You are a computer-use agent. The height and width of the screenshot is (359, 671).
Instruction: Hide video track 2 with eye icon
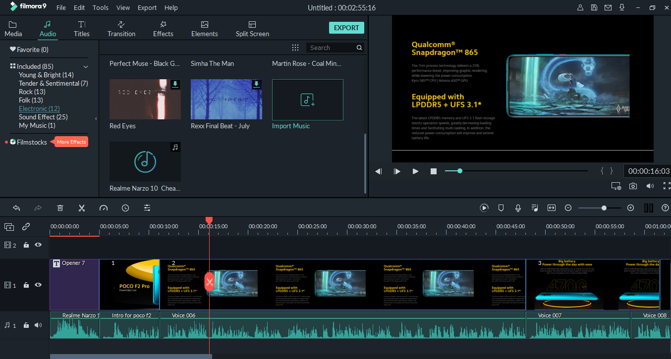click(x=38, y=245)
